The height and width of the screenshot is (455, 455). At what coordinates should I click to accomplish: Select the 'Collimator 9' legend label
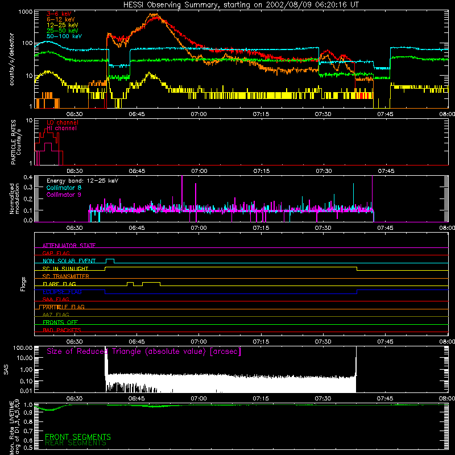(64, 195)
